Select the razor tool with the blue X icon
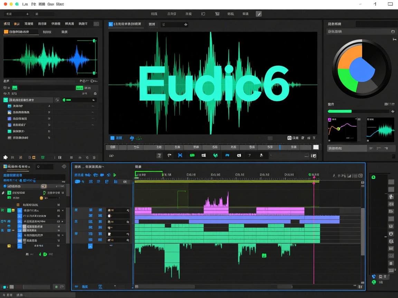This screenshot has width=398, height=298. tap(180, 156)
